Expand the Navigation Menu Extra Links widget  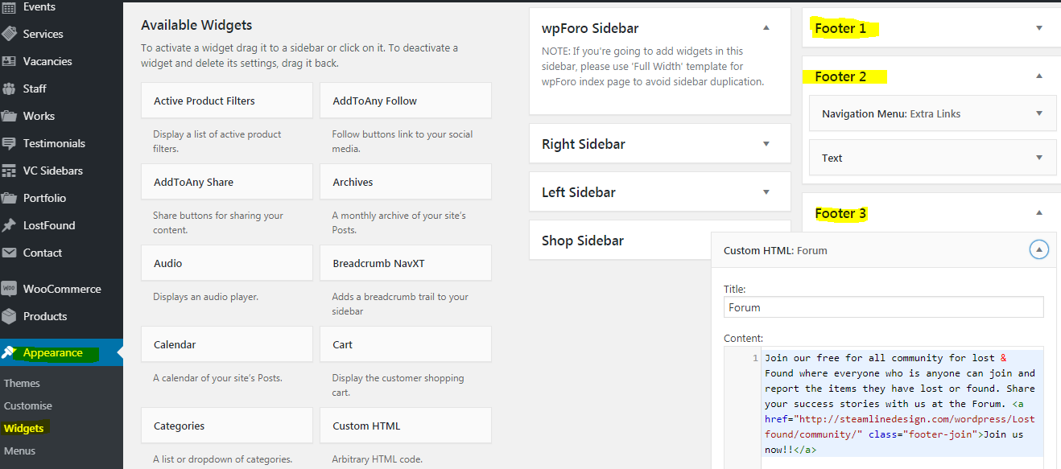pos(1039,113)
